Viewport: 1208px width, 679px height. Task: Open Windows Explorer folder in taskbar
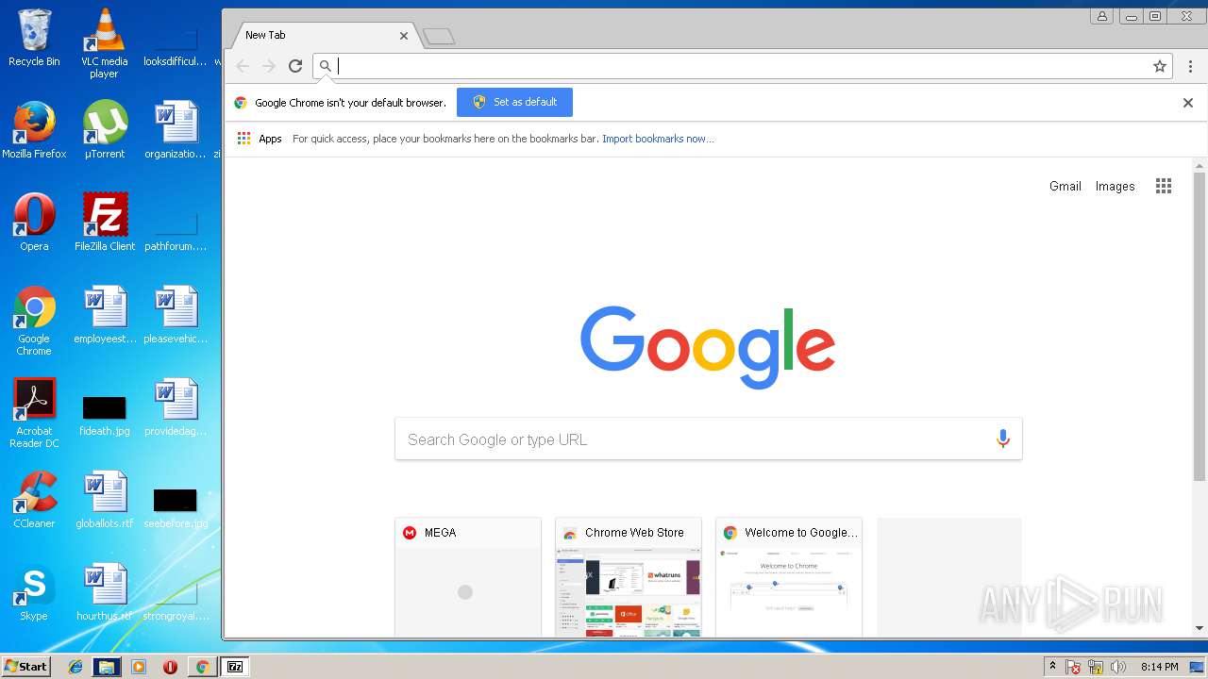pyautogui.click(x=107, y=667)
